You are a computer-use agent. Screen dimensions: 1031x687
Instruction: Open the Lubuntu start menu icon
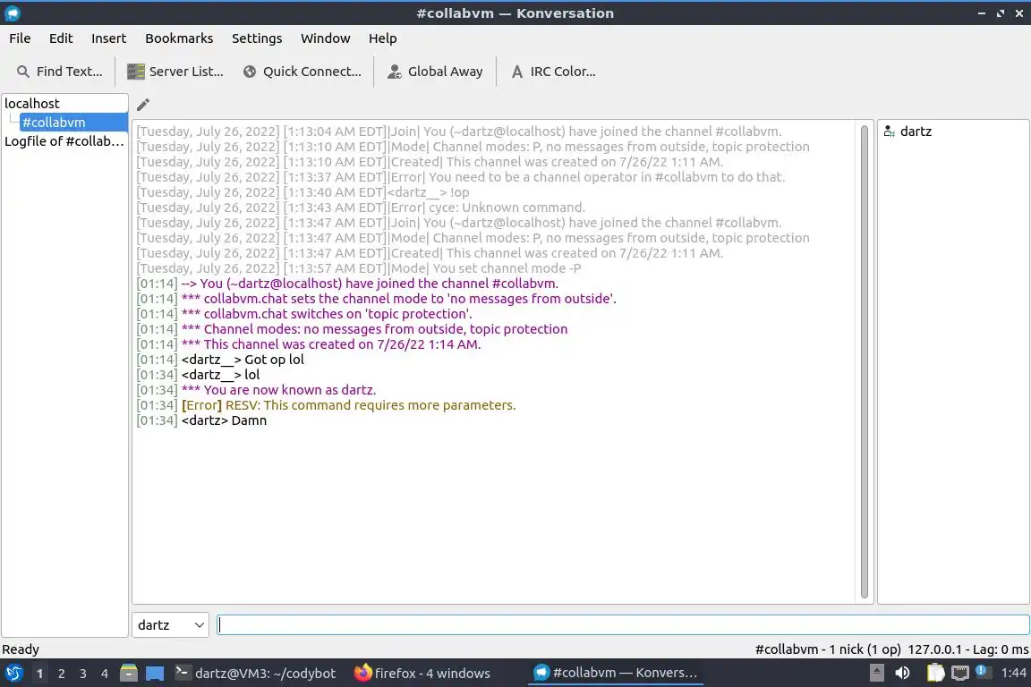tap(13, 674)
